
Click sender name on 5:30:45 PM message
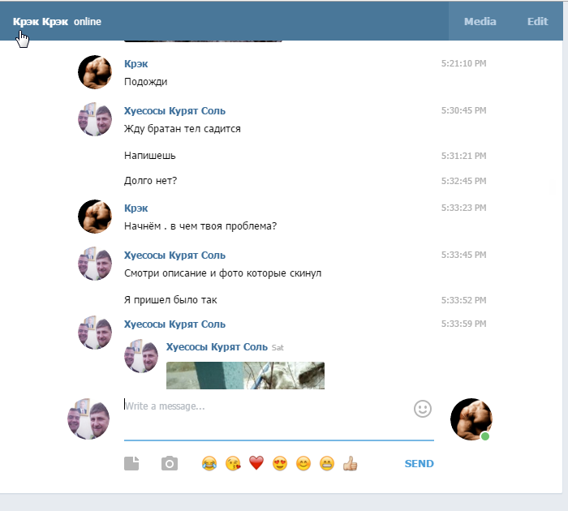coord(174,111)
